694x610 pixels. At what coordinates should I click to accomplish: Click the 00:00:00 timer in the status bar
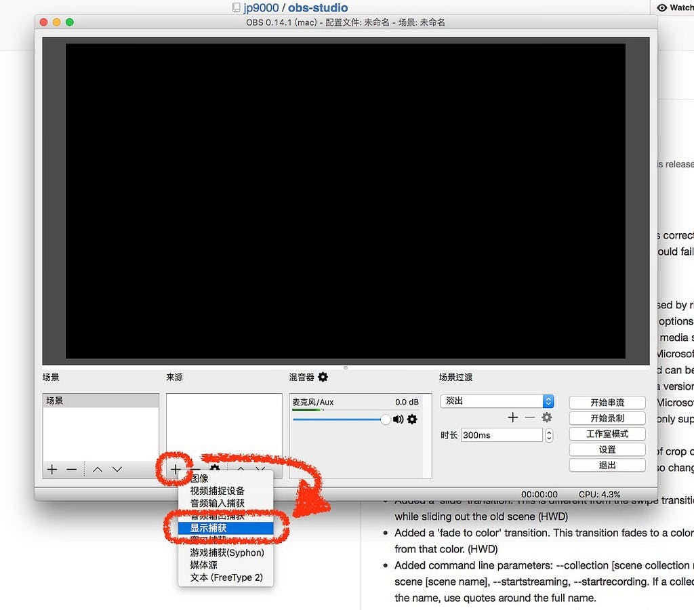click(x=539, y=494)
